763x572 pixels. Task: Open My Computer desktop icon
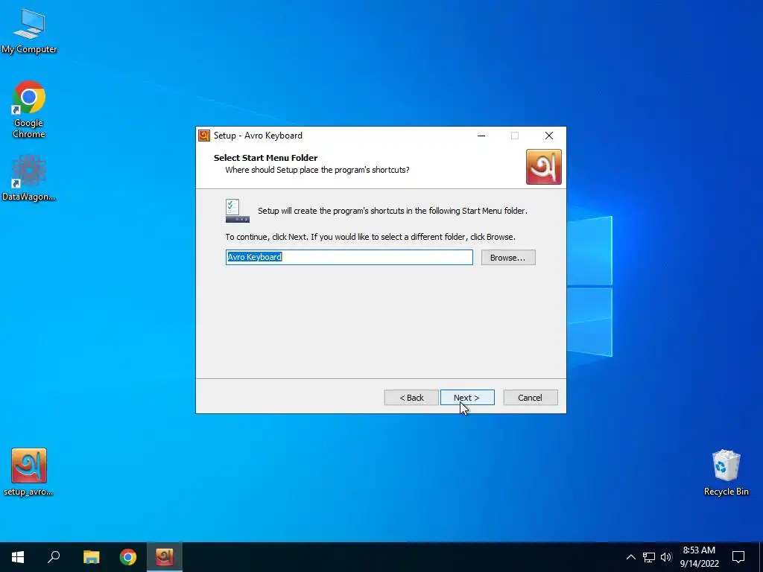point(29,31)
